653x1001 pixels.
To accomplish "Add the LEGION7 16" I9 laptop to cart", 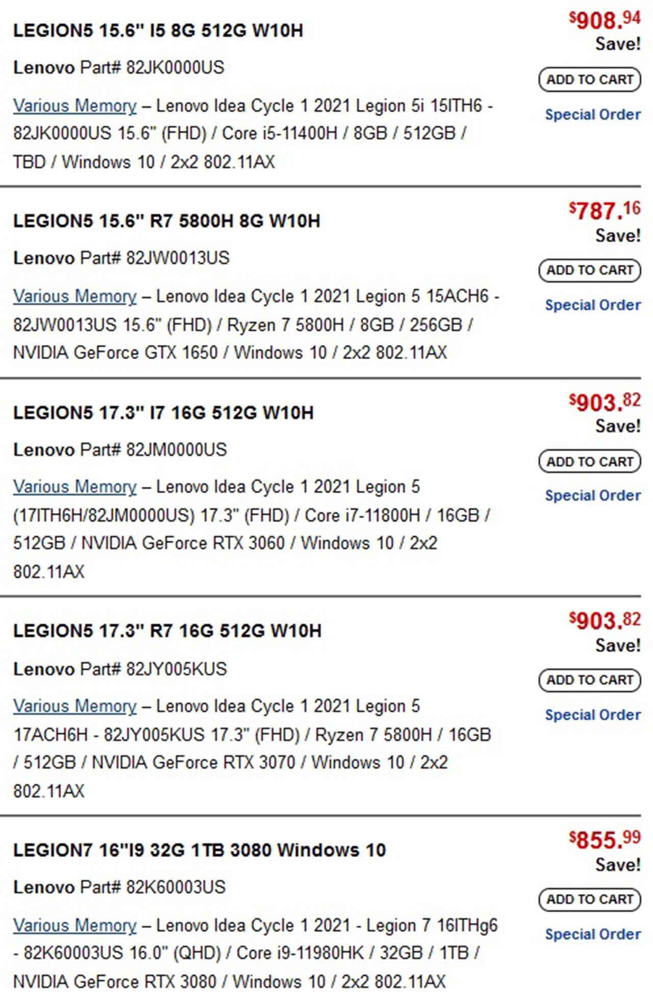I will [x=590, y=899].
